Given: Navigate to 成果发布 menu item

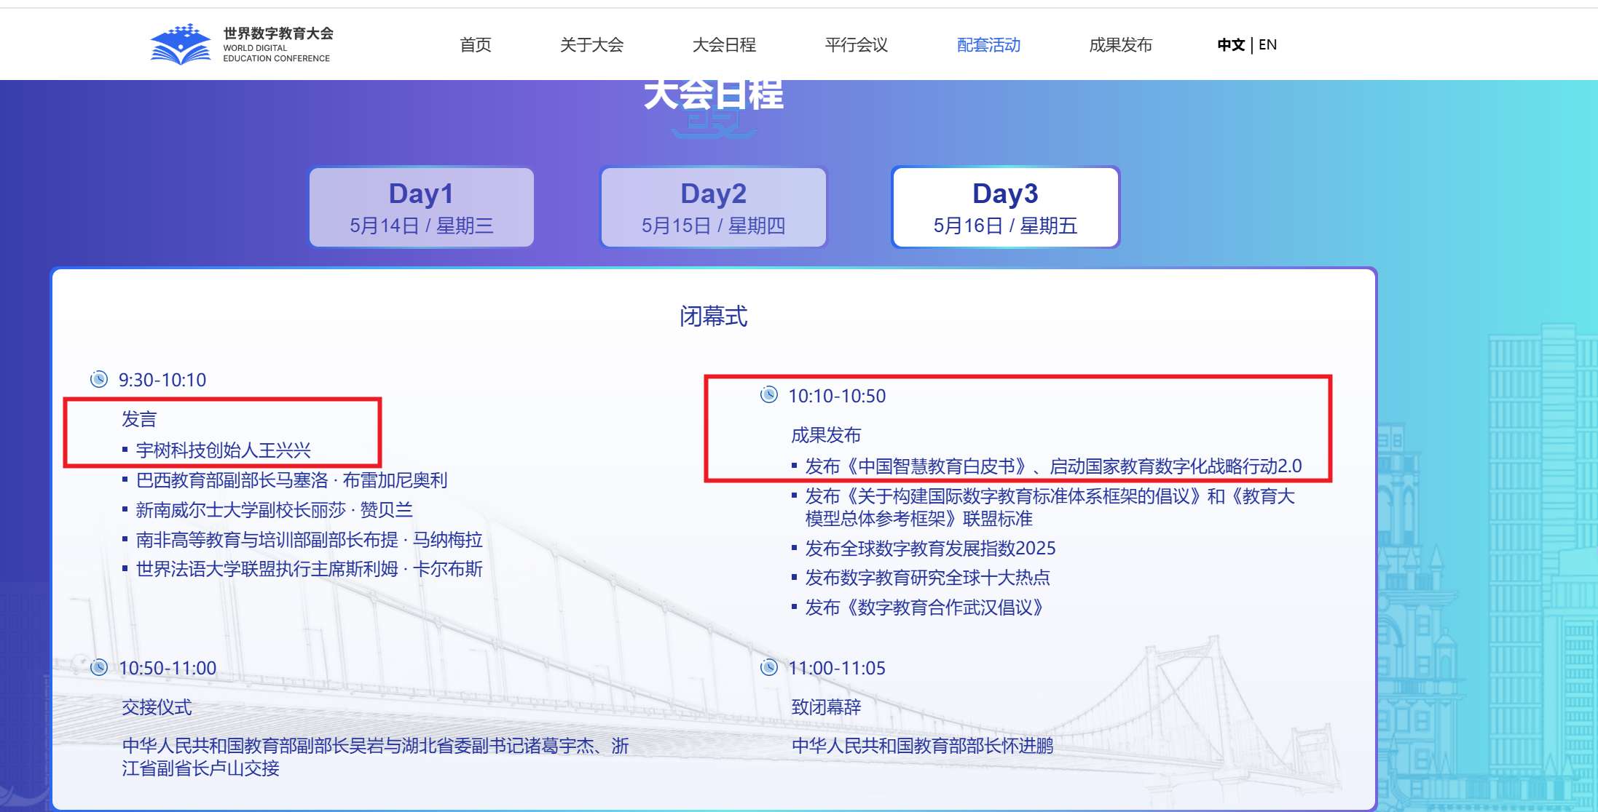Looking at the screenshot, I should point(1120,45).
